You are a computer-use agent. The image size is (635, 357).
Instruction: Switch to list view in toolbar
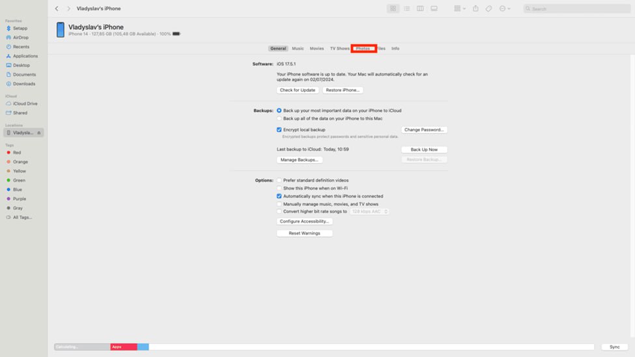click(406, 8)
